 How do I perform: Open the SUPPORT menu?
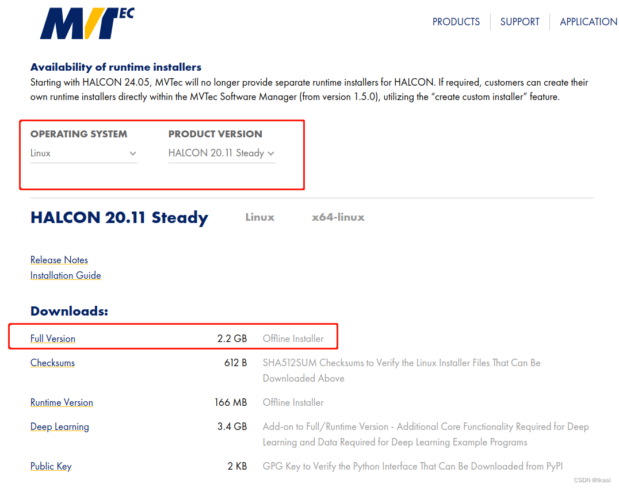pyautogui.click(x=519, y=22)
